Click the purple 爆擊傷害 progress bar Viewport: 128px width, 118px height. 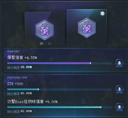(60, 63)
